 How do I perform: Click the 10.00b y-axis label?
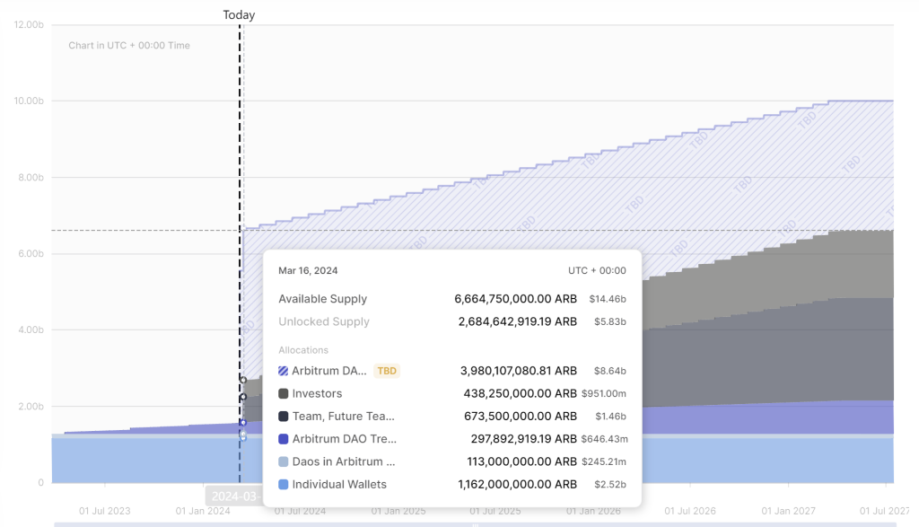click(29, 101)
